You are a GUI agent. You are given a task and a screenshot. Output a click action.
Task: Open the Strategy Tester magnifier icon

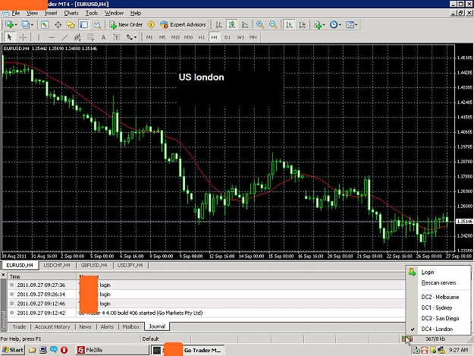point(97,24)
